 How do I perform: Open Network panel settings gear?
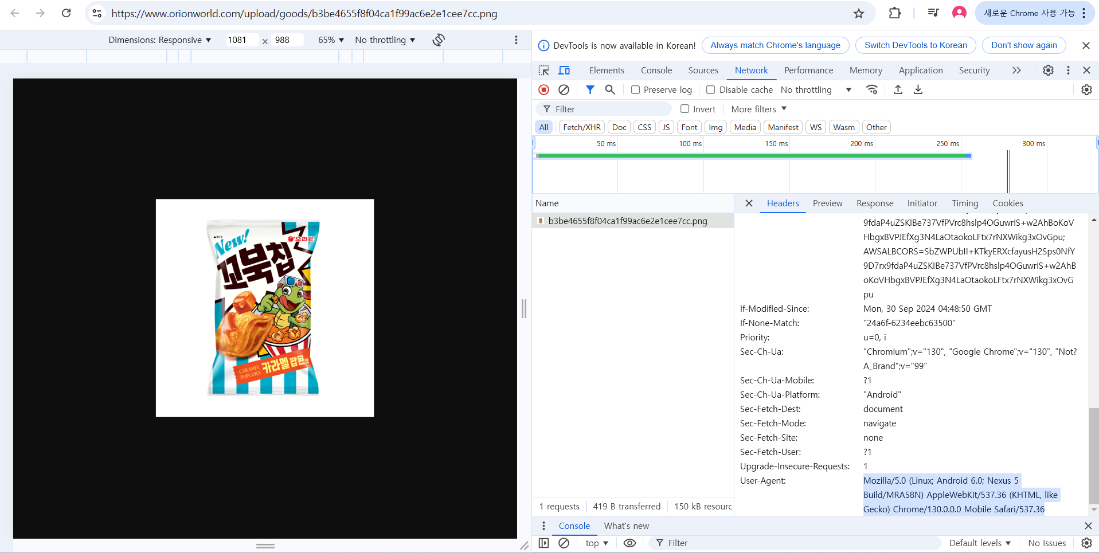1086,89
